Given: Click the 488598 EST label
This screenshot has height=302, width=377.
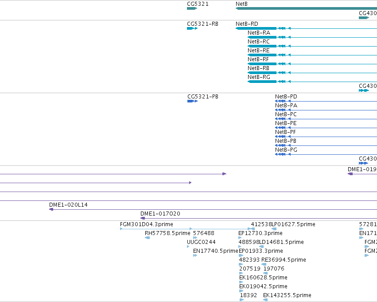Looking at the screenshot, I should 249,242.
